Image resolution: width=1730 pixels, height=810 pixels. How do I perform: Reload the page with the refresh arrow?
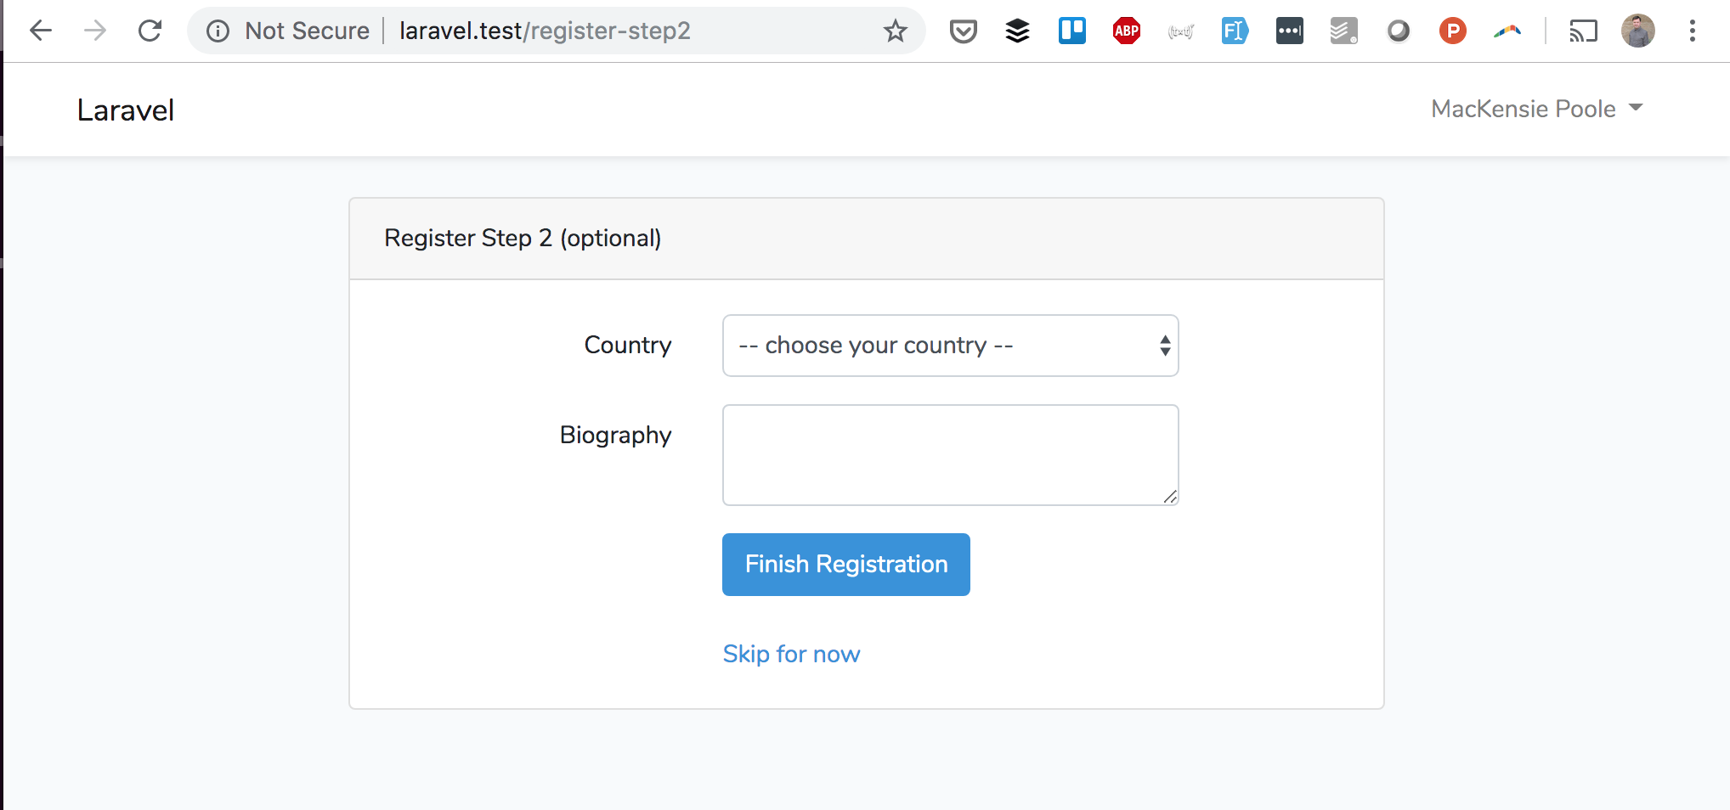coord(150,31)
